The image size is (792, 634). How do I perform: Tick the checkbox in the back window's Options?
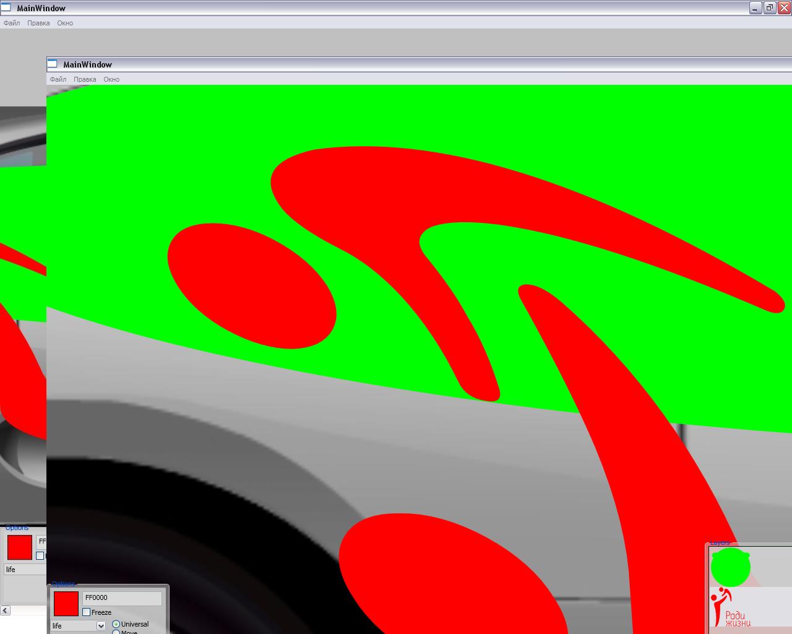[x=40, y=556]
